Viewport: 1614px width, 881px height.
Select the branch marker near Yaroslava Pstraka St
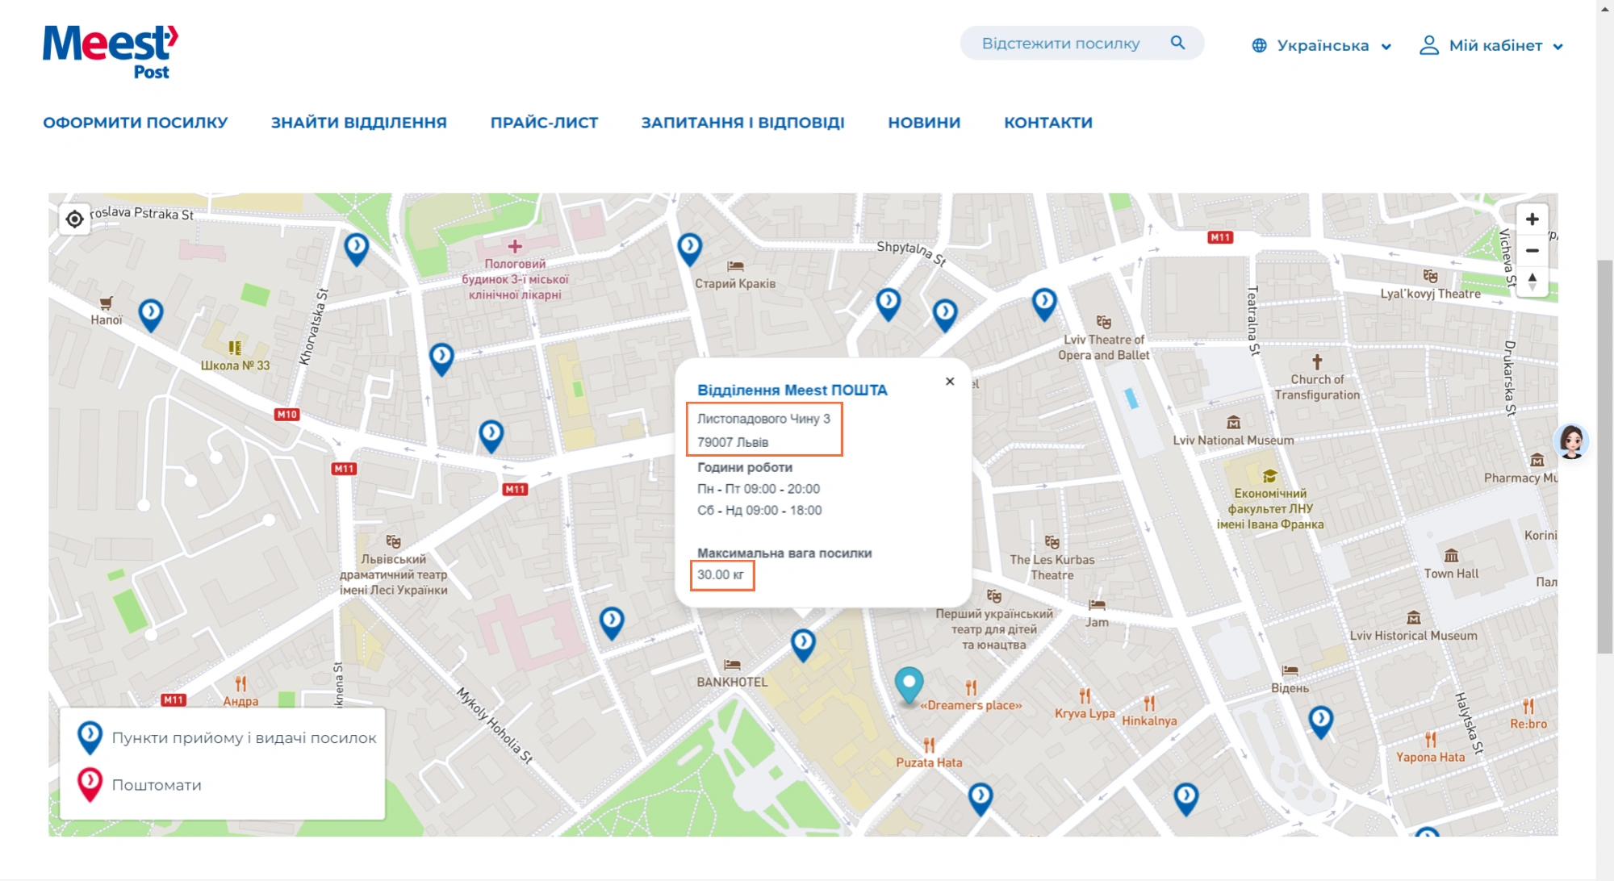coord(357,249)
